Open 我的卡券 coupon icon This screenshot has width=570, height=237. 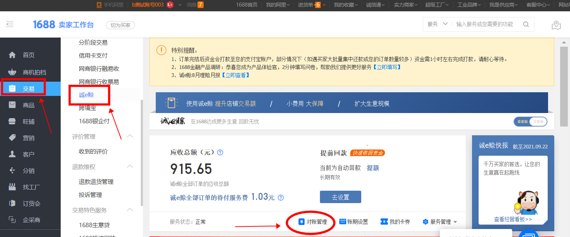(384, 222)
